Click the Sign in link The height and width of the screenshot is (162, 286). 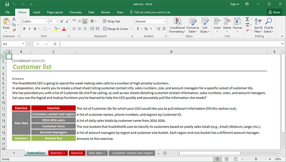tap(235, 4)
